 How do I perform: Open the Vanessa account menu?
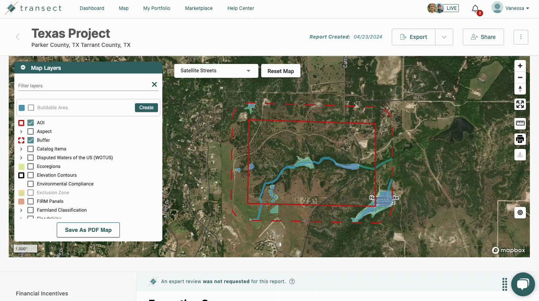pyautogui.click(x=517, y=8)
